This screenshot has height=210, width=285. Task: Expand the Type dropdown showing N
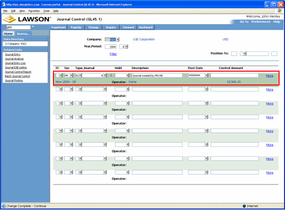80,75
